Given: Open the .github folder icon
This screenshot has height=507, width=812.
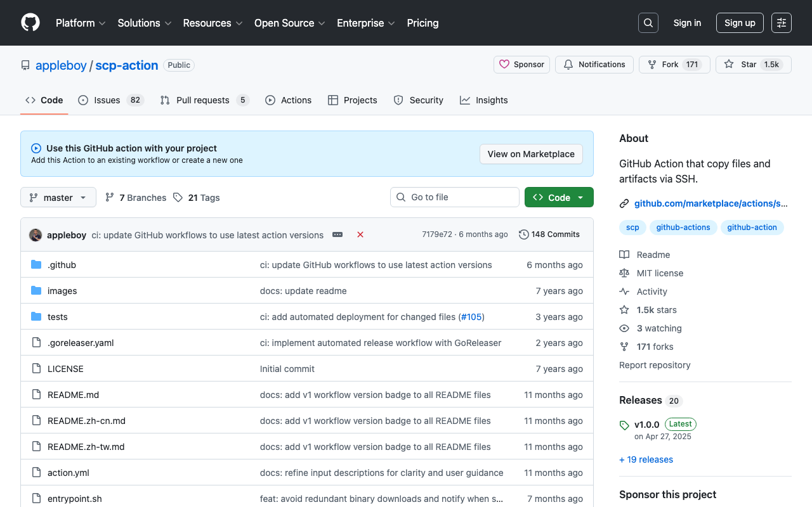Looking at the screenshot, I should 36,264.
